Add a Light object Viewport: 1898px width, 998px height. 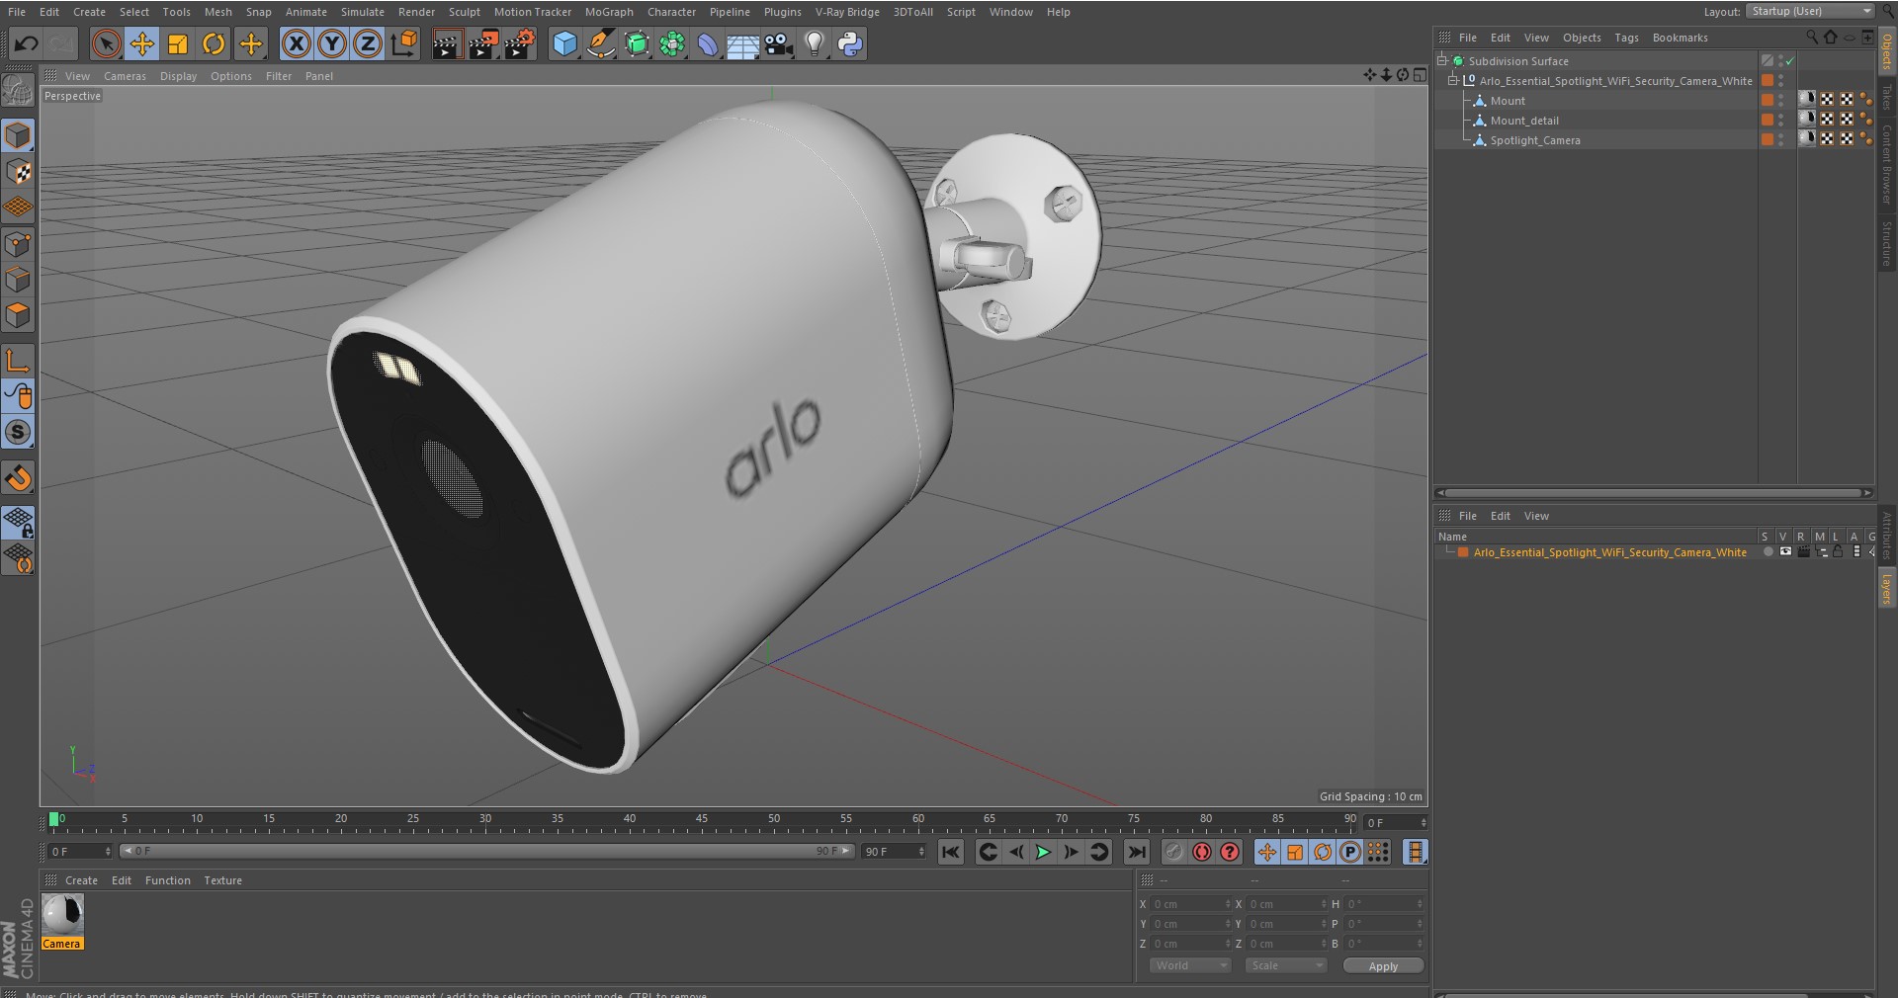click(x=815, y=43)
